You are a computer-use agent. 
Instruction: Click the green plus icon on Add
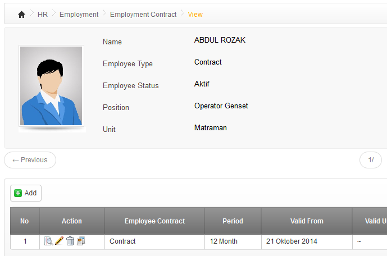click(18, 193)
